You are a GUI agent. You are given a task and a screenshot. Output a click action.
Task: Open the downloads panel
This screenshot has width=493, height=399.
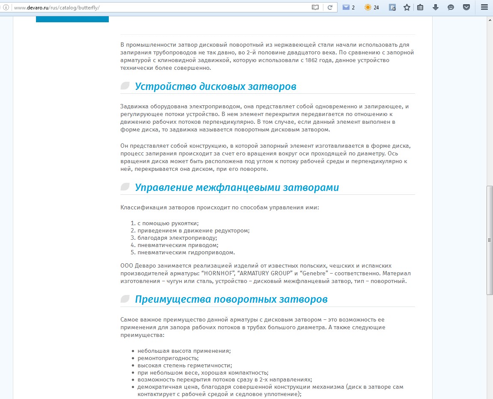pos(436,7)
